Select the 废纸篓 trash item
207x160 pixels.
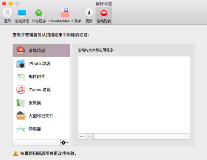click(x=41, y=102)
